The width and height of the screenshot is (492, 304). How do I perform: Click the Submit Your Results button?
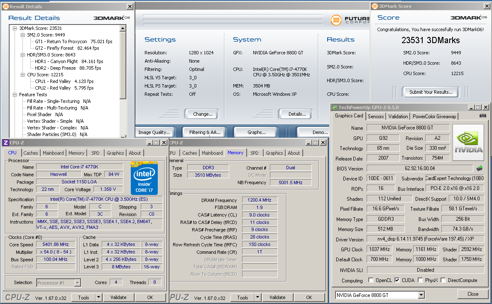[431, 92]
